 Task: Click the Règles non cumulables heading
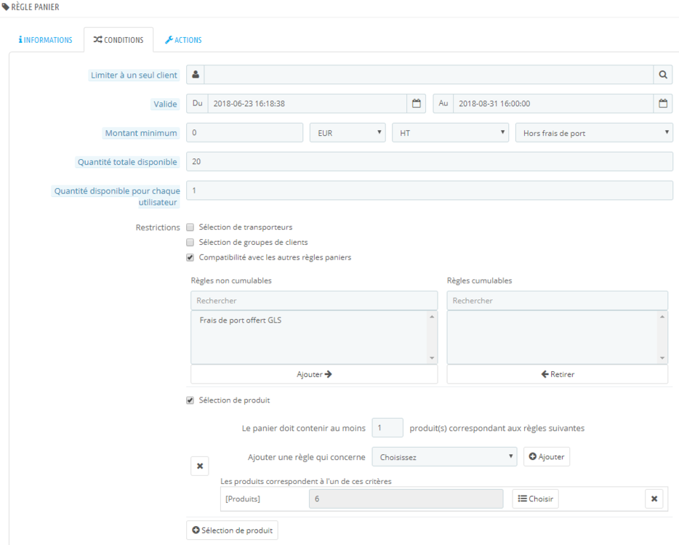(x=231, y=280)
